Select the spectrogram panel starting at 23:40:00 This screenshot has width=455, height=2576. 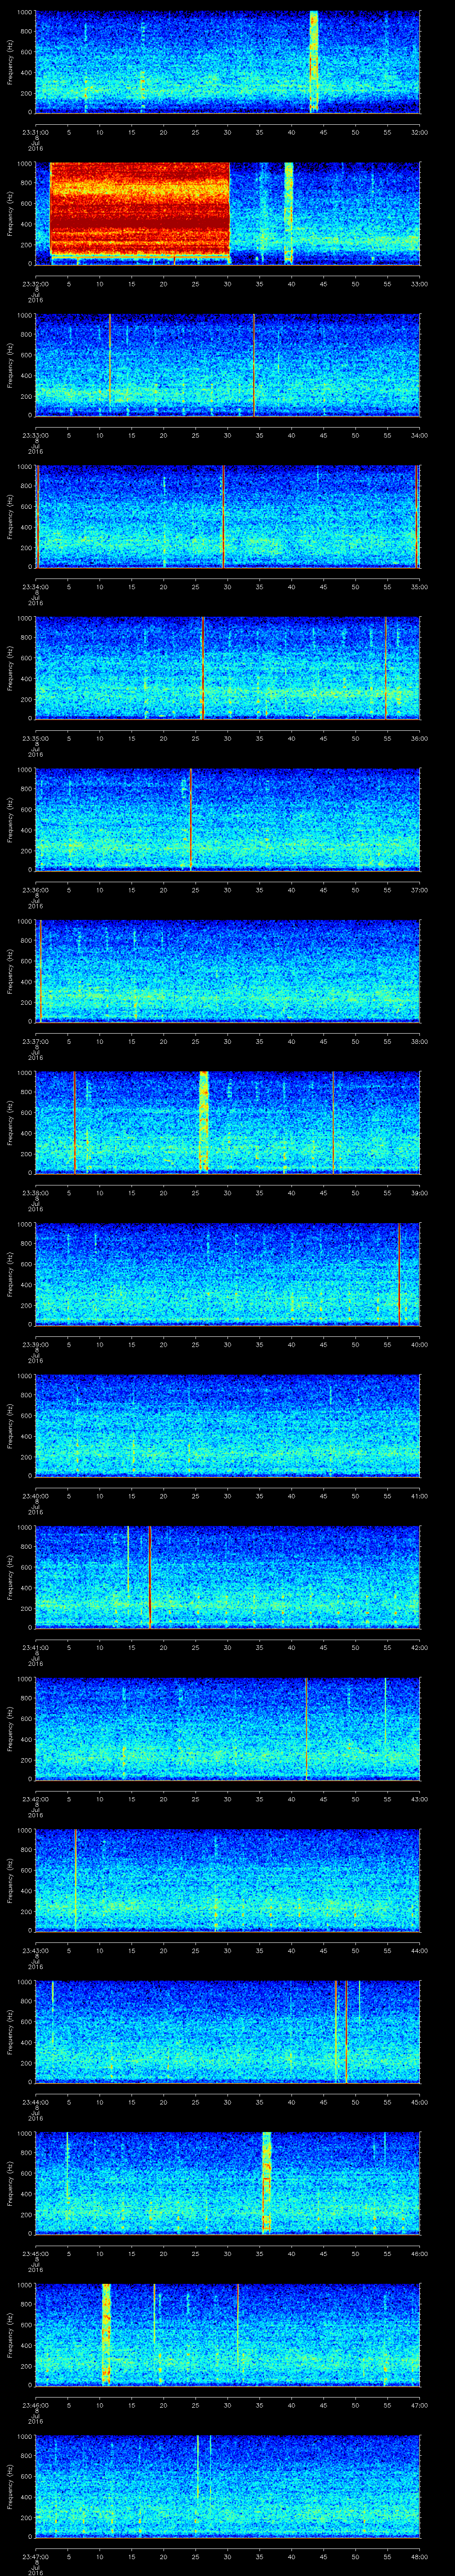(228, 1425)
